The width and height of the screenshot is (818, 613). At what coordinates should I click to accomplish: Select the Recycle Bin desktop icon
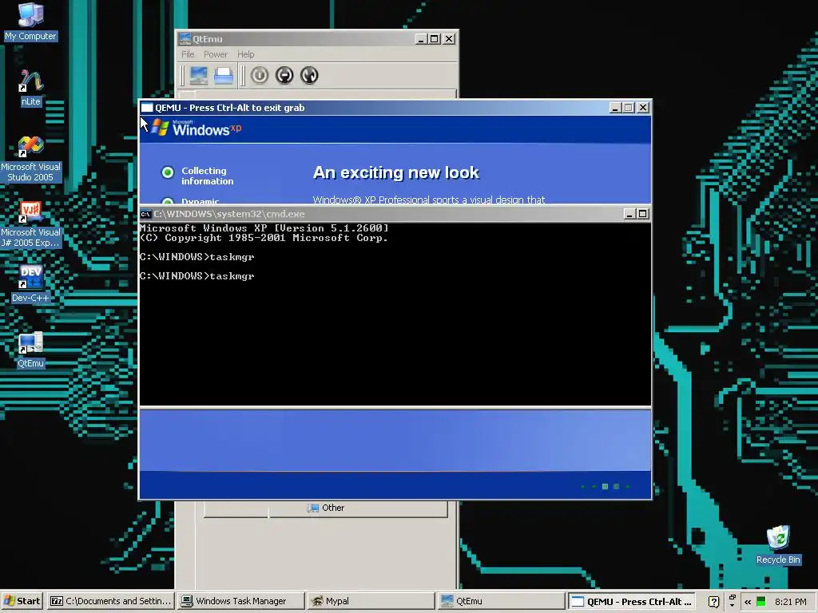click(x=778, y=544)
